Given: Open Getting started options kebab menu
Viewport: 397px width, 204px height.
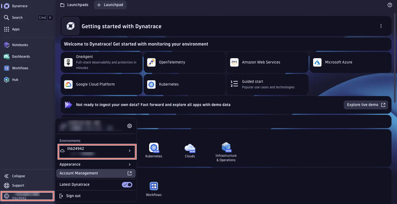Looking at the screenshot, I should point(381,26).
